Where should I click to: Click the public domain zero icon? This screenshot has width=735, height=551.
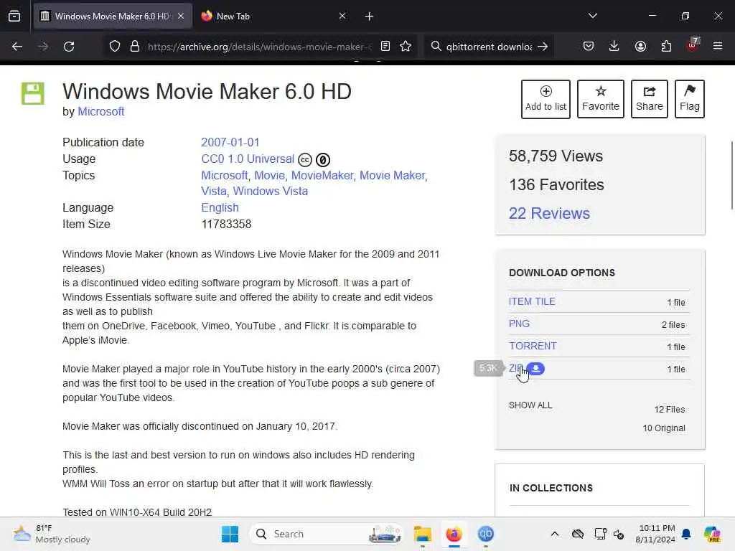[323, 160]
